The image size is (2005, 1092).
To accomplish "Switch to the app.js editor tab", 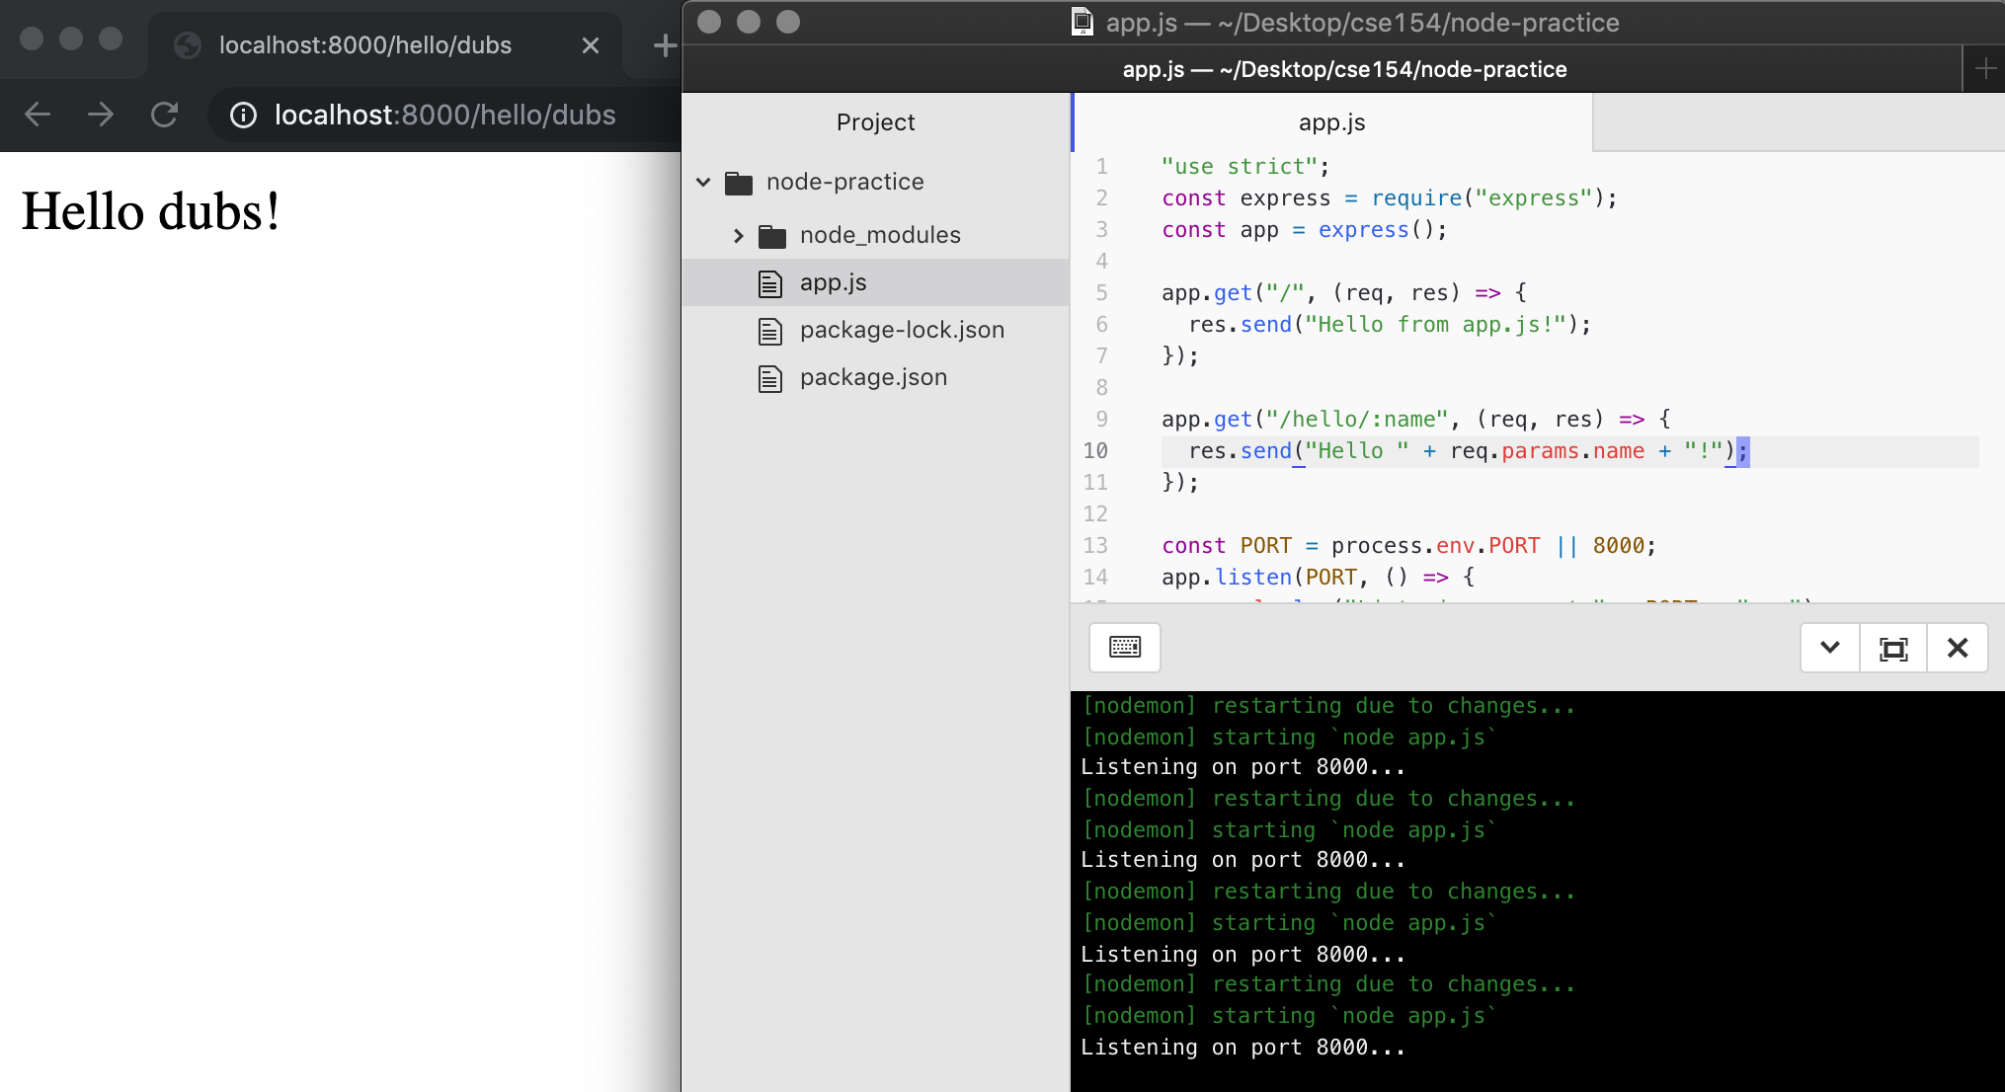I will point(1331,122).
